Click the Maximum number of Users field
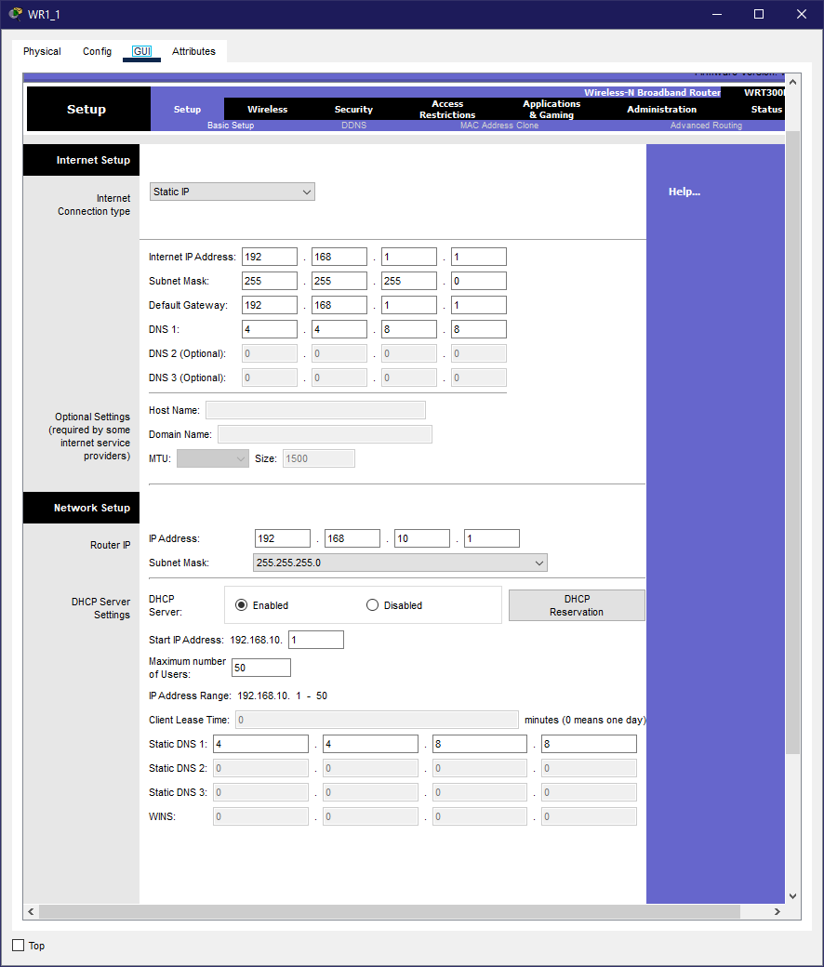824x967 pixels. [x=261, y=668]
